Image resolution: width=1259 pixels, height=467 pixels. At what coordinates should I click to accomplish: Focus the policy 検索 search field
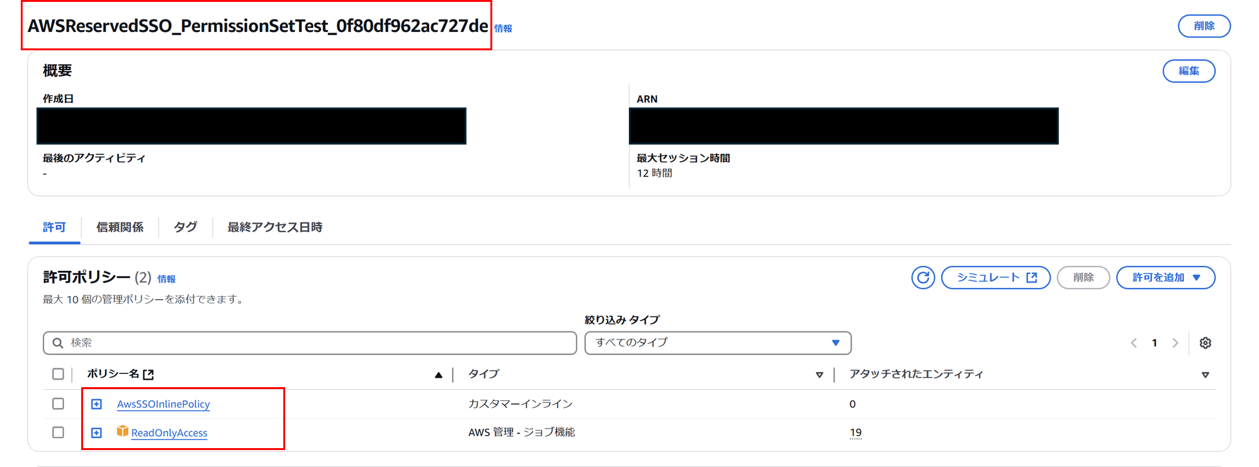click(x=310, y=343)
